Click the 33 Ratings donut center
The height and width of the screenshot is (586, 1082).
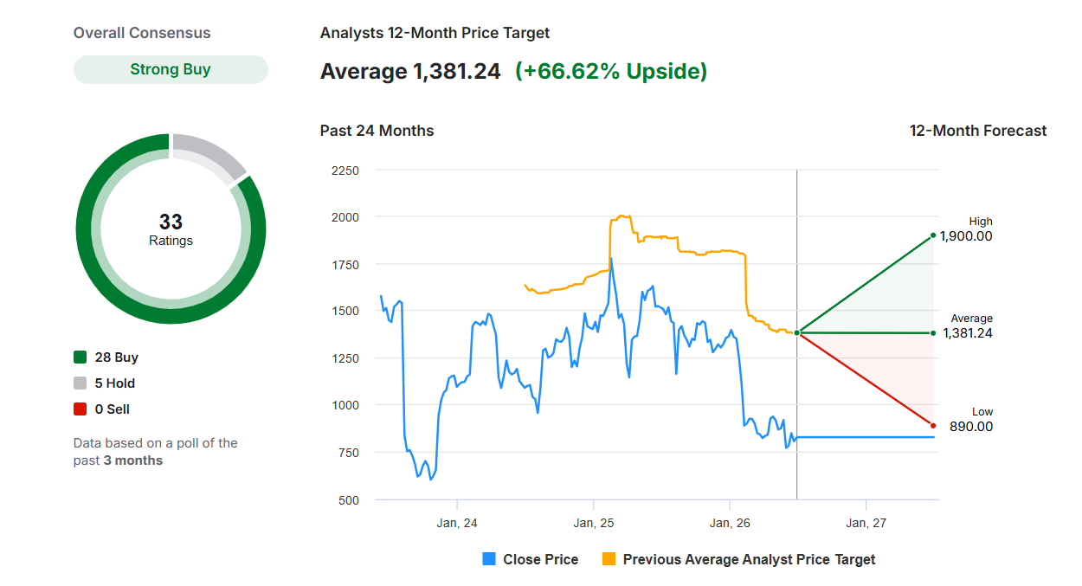171,229
